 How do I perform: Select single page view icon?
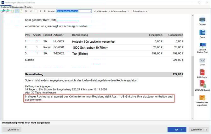pos(13,11)
